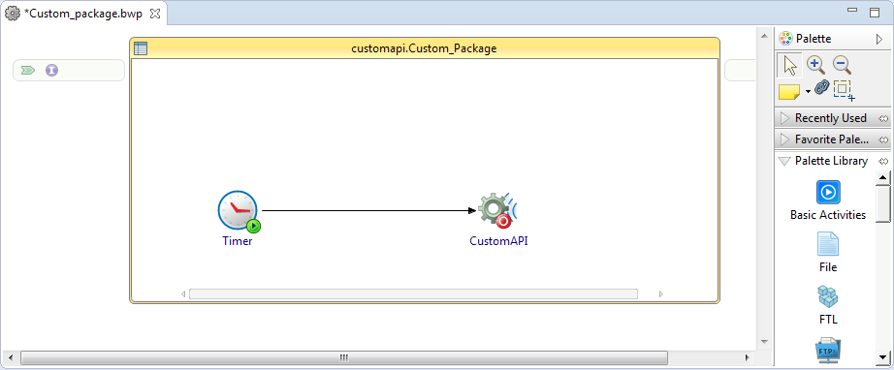Open the FTP palette icon
894x370 pixels.
pos(828,350)
